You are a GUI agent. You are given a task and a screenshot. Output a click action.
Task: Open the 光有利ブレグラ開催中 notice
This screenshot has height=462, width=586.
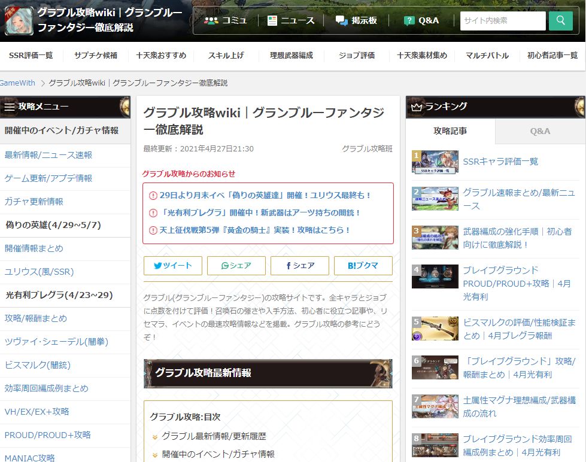[260, 212]
